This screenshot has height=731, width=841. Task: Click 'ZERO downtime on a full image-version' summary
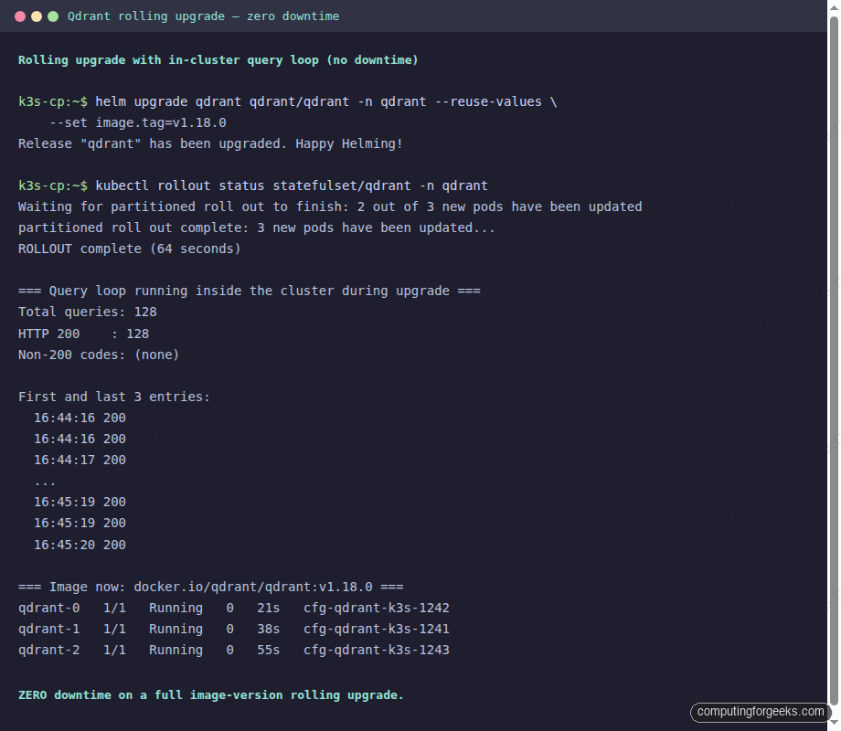click(x=211, y=695)
